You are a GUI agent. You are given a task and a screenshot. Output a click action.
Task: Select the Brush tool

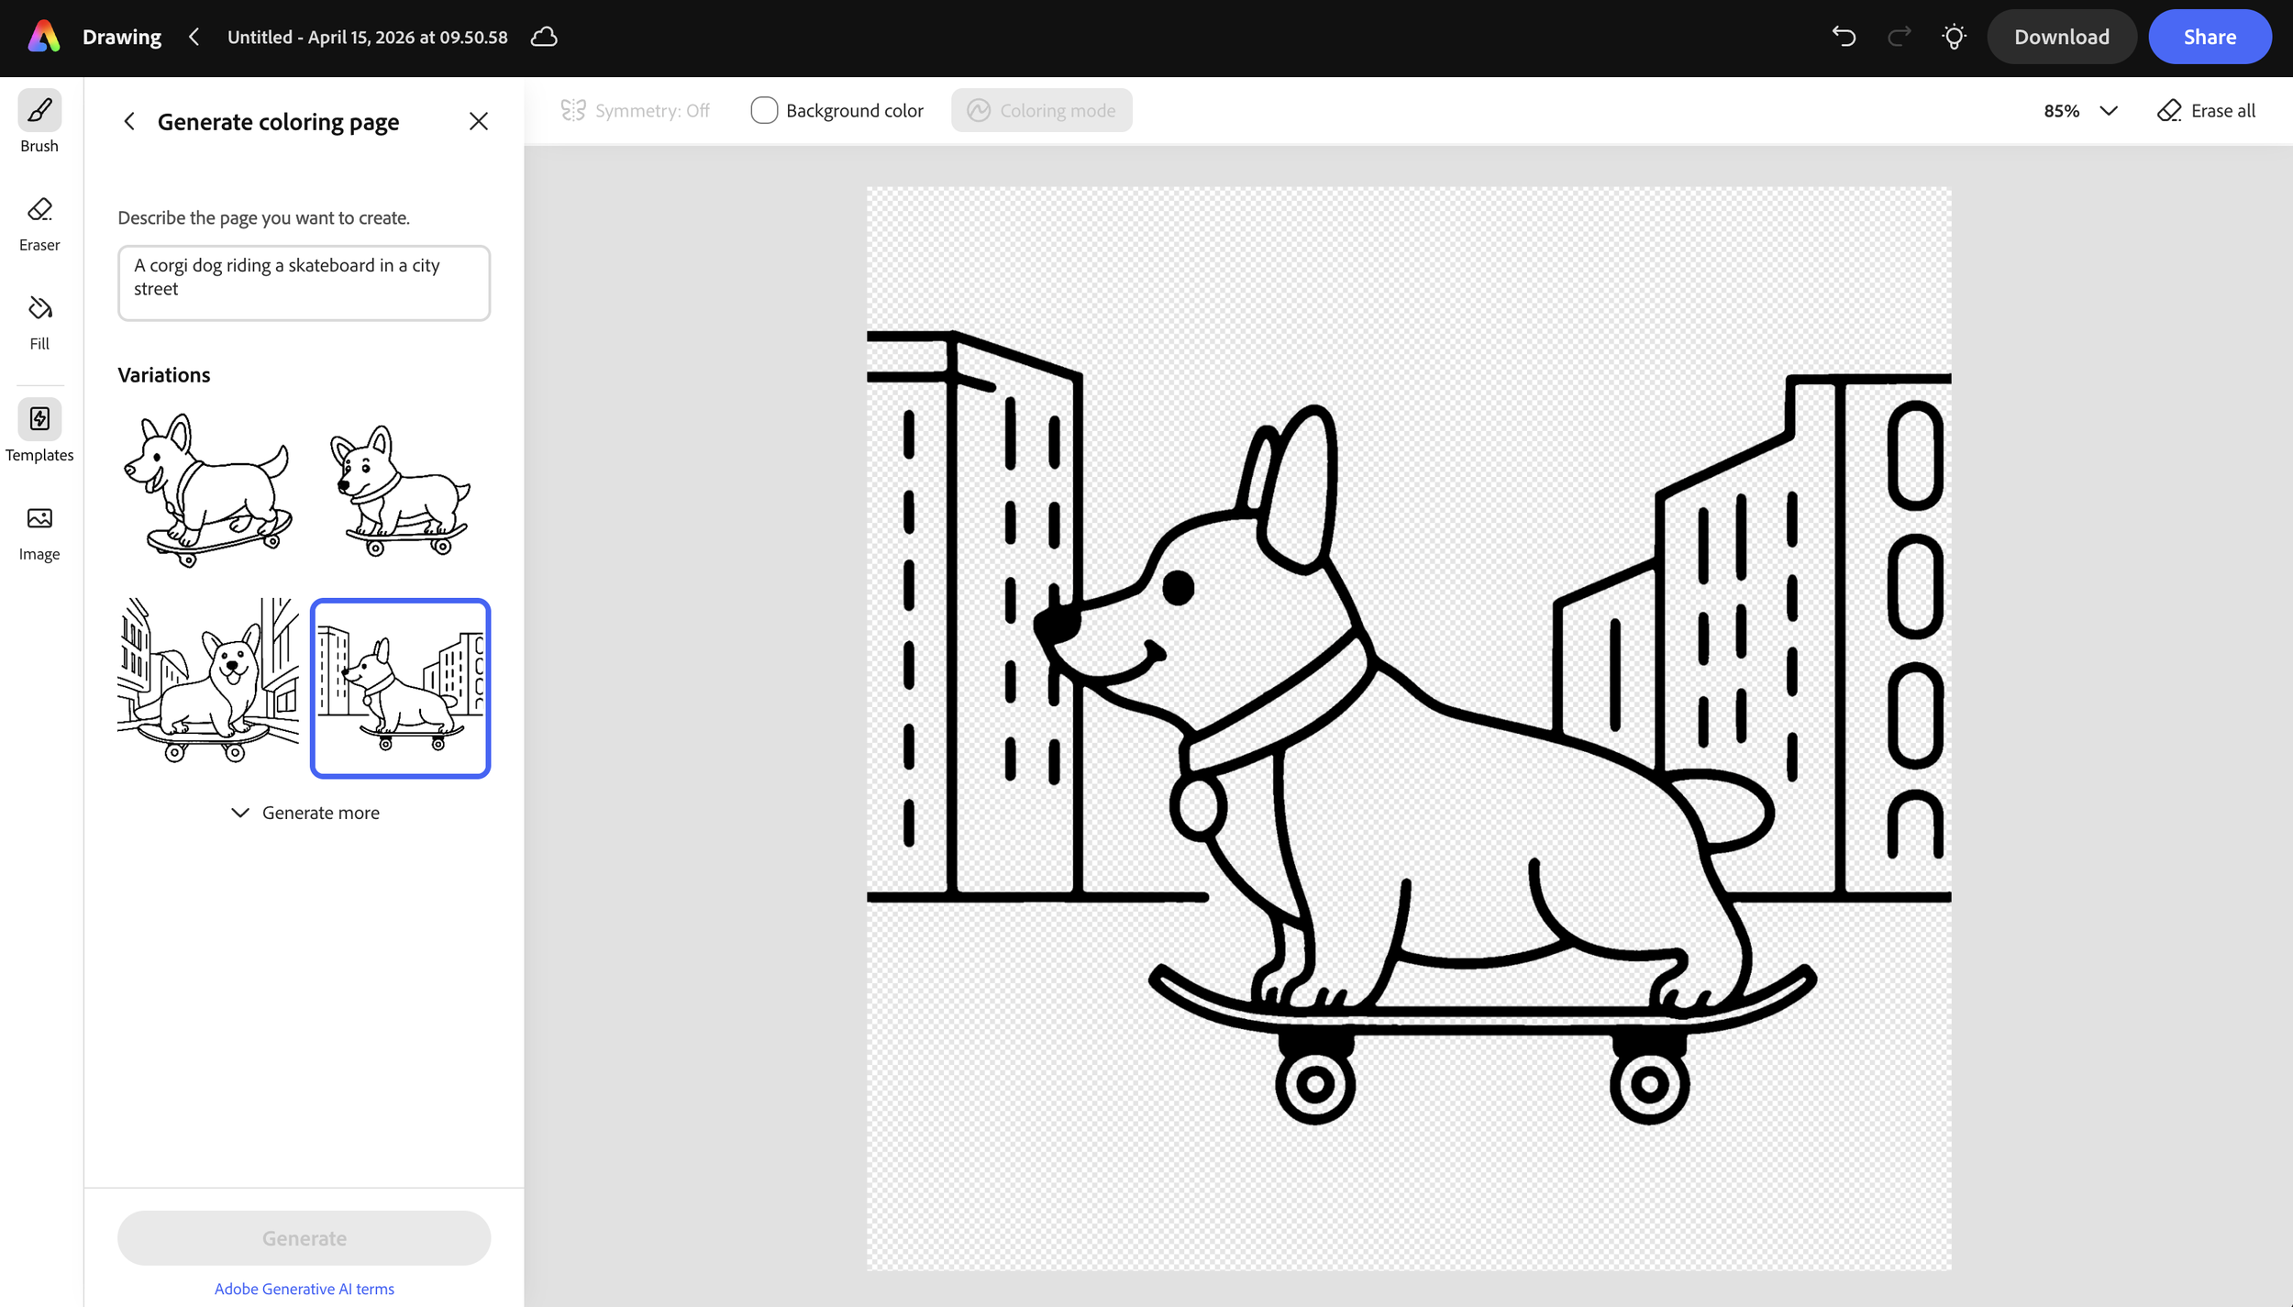pyautogui.click(x=39, y=111)
